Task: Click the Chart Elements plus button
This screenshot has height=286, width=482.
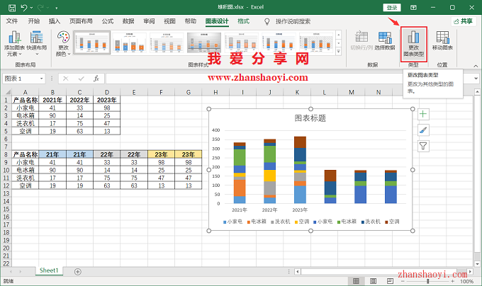Action: click(423, 114)
